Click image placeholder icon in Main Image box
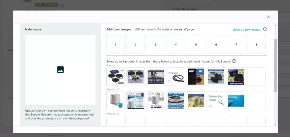 point(60,70)
